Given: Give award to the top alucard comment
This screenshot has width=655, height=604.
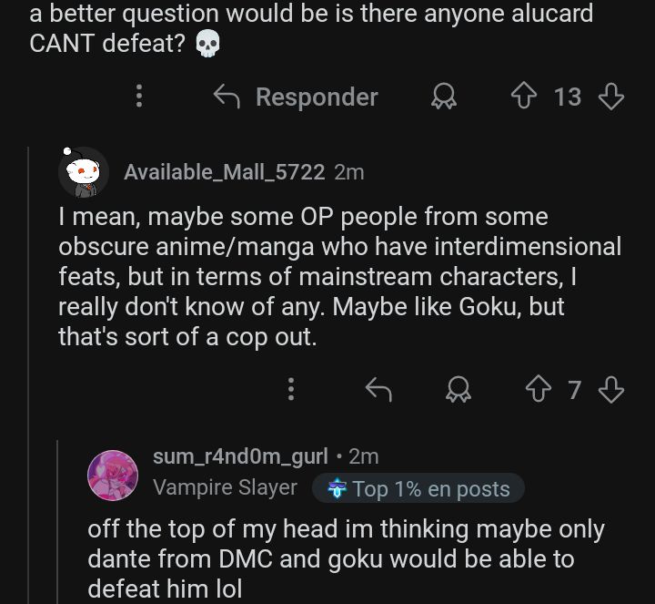Looking at the screenshot, I should tap(444, 97).
